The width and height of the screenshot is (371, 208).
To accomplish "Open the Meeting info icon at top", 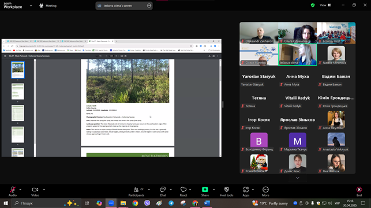I will click(42, 5).
